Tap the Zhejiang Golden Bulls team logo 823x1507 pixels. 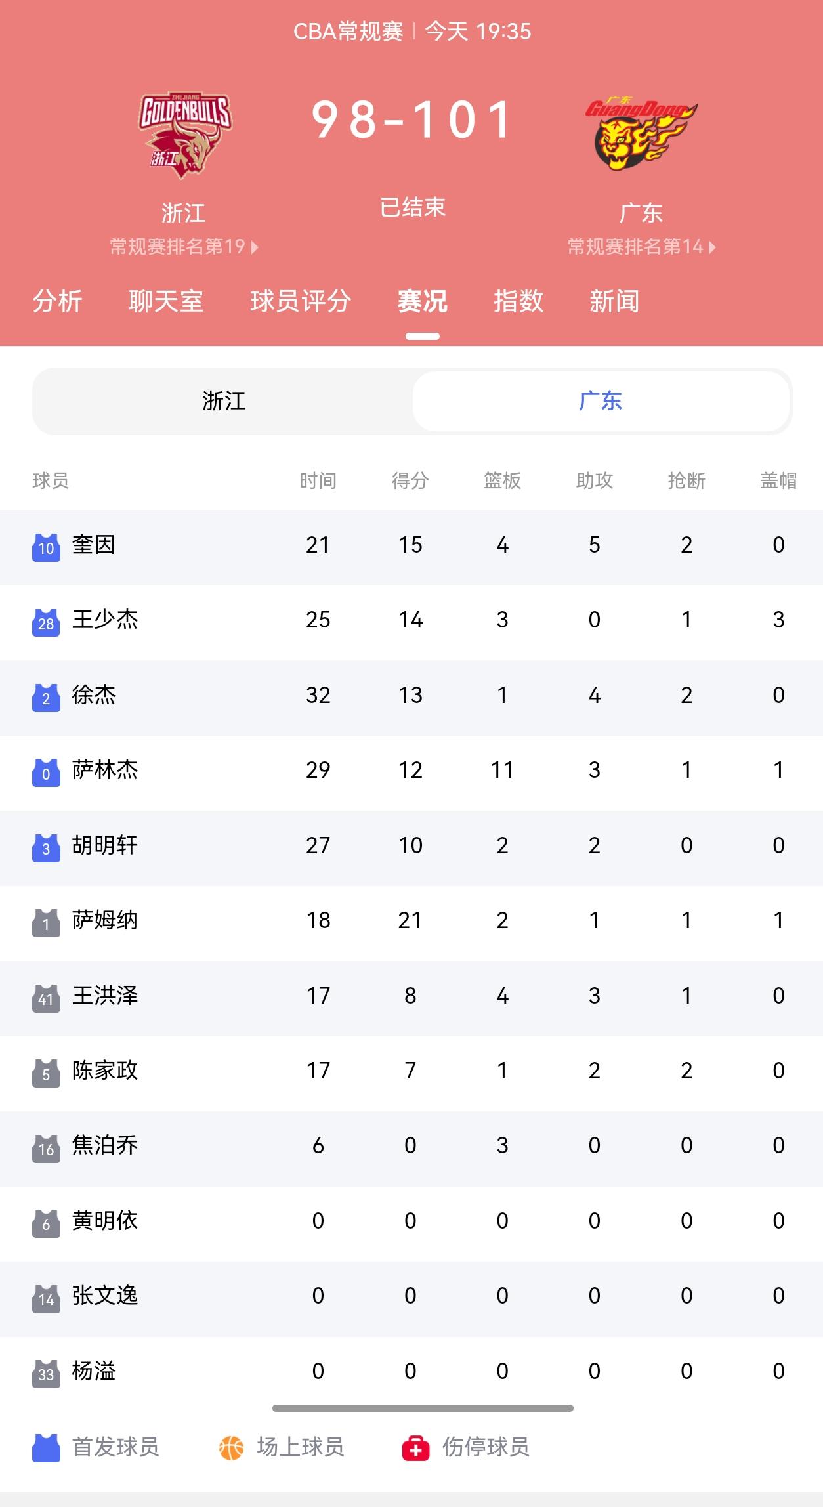point(184,136)
